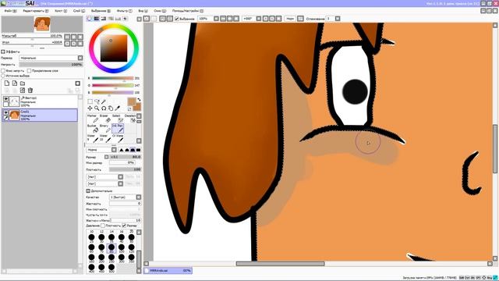Viewport: 499px width, 281px height.
Task: Click the foreground color swatch
Action: pos(132,102)
